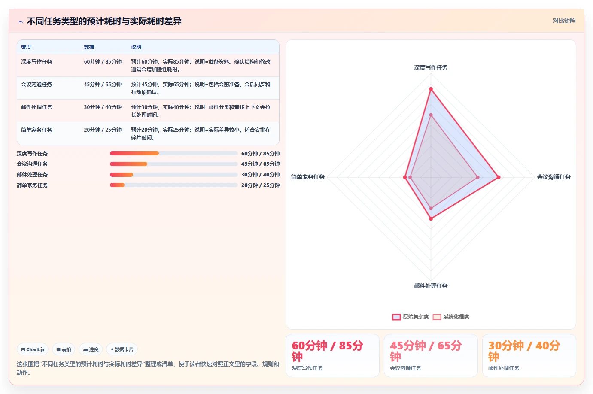This screenshot has height=394, width=593.
Task: Select the 深度写作任务 table row name
Action: (36, 62)
